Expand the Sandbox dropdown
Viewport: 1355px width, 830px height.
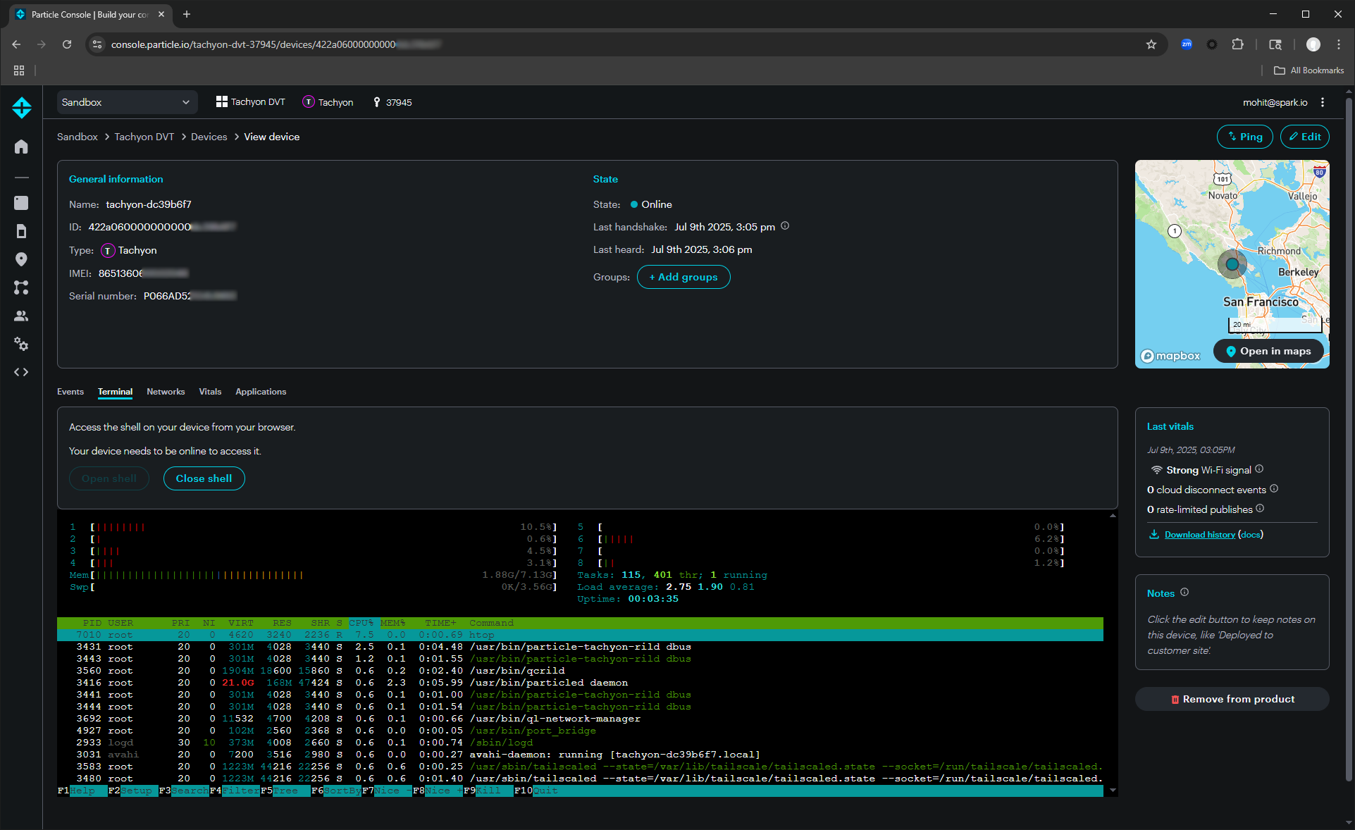click(127, 102)
